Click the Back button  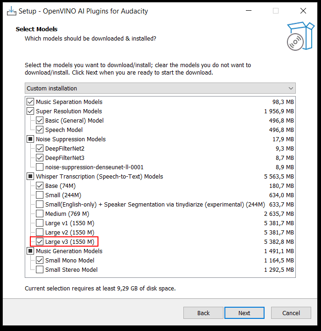tap(203, 313)
